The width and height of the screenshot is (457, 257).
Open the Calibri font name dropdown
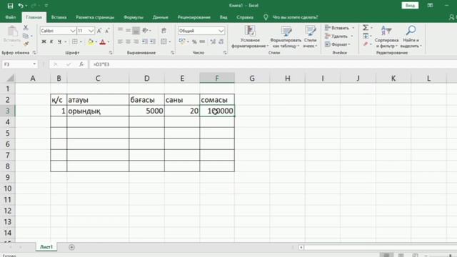[x=73, y=31]
